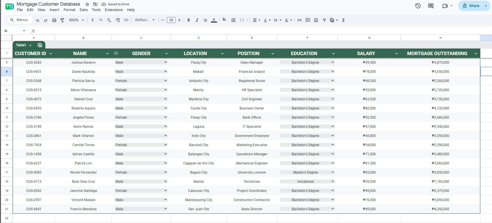The width and height of the screenshot is (492, 223).
Task: Open version history
Action: (418, 6)
